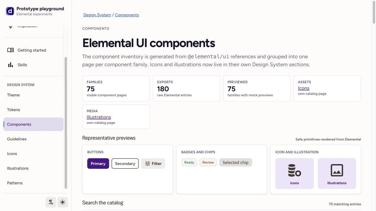The image size is (376, 211).
Task: Click the Review badge
Action: [x=208, y=162]
